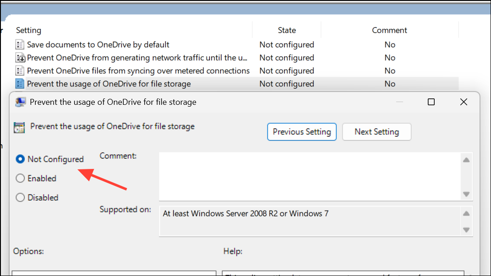Open the Previous Setting
The height and width of the screenshot is (276, 491).
[x=301, y=131]
